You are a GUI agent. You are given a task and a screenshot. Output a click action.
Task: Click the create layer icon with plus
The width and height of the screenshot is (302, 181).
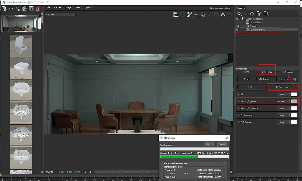[239, 13]
